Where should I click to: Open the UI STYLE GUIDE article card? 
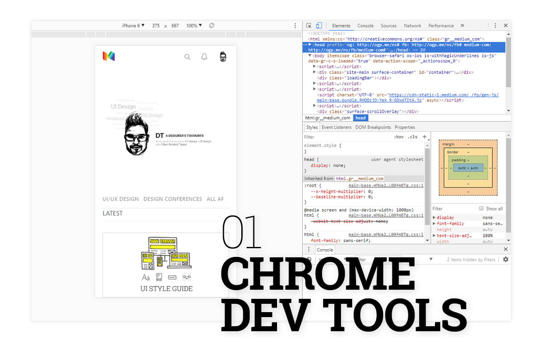pos(166,265)
